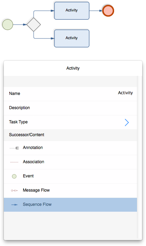This screenshot has width=146, height=246.
Task: Select the green start event circle
Action: [8, 25]
